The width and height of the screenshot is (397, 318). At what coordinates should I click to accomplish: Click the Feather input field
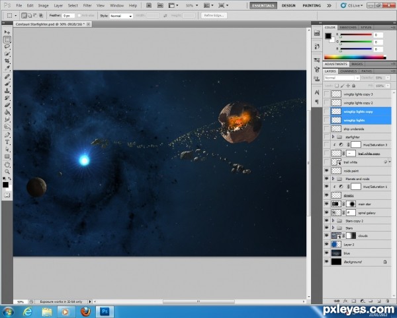coord(69,16)
